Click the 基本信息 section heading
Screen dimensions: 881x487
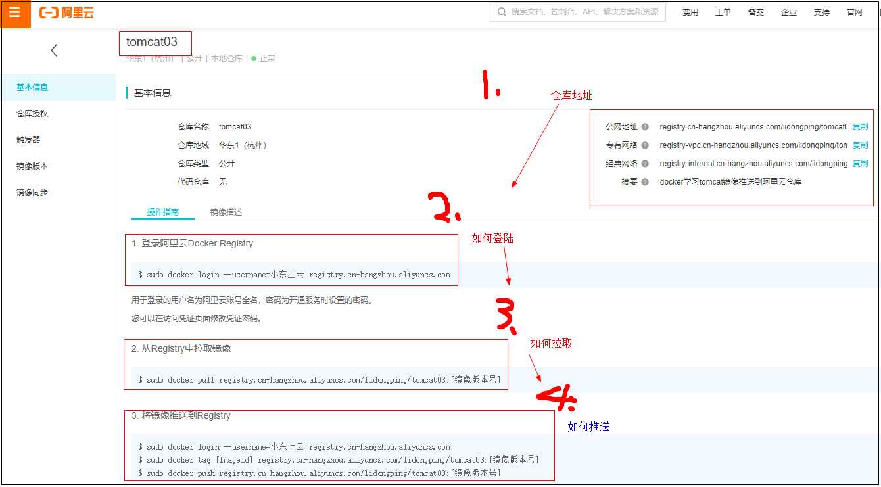[x=153, y=93]
